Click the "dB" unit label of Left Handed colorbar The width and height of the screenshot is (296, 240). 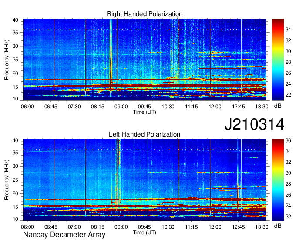click(x=278, y=226)
